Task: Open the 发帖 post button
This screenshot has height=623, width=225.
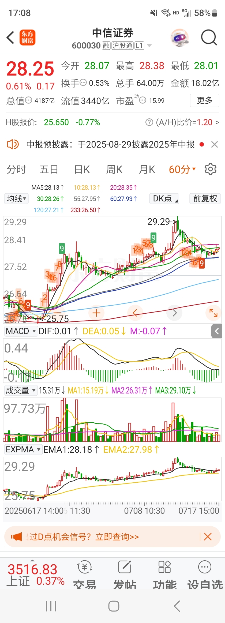Action: (125, 575)
